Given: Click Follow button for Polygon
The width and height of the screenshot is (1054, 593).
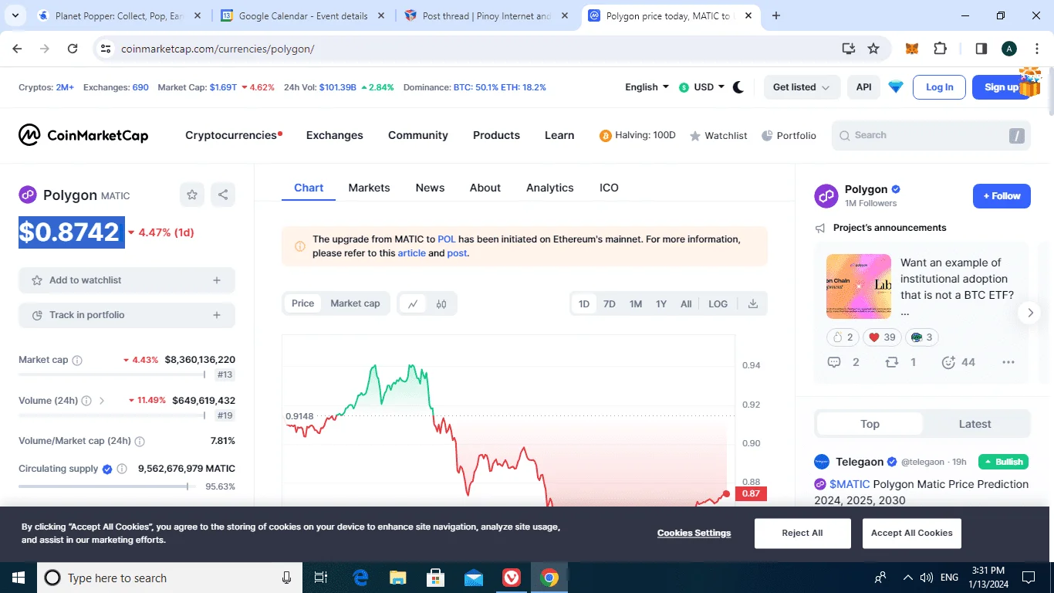Looking at the screenshot, I should pyautogui.click(x=1002, y=196).
